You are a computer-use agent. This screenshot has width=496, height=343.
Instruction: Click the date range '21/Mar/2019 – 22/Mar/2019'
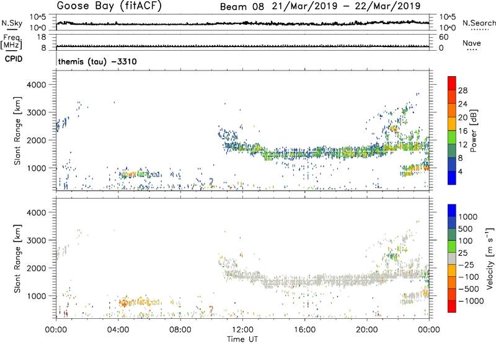pos(347,6)
